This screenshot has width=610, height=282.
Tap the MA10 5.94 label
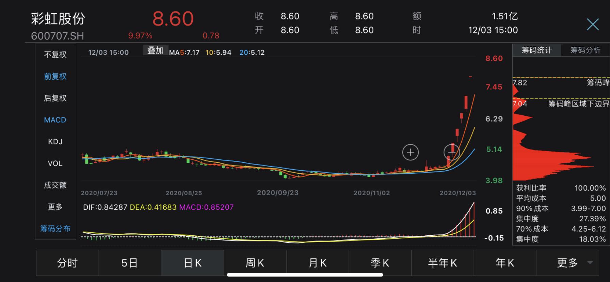(x=218, y=52)
